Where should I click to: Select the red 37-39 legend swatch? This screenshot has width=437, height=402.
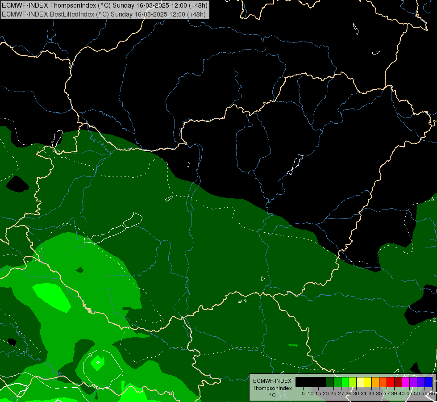point(391,382)
